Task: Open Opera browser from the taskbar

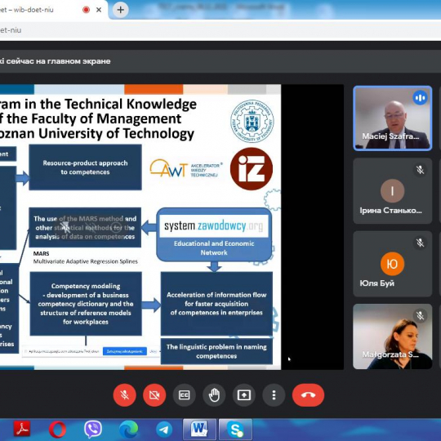Action: pyautogui.click(x=57, y=430)
